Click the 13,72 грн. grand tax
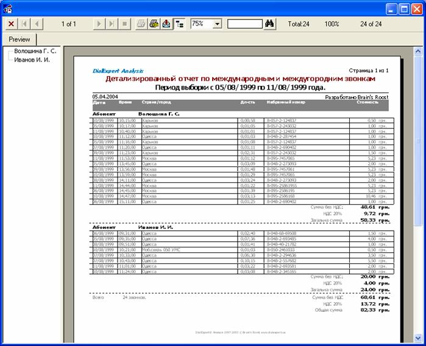Viewport: 426px width, 346px height. pos(375,304)
